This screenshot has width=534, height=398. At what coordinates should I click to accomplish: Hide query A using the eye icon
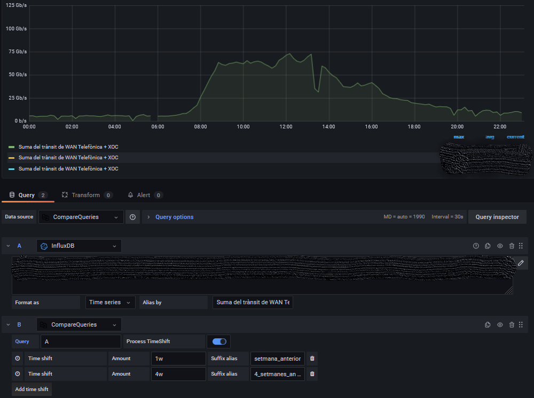(x=500, y=246)
